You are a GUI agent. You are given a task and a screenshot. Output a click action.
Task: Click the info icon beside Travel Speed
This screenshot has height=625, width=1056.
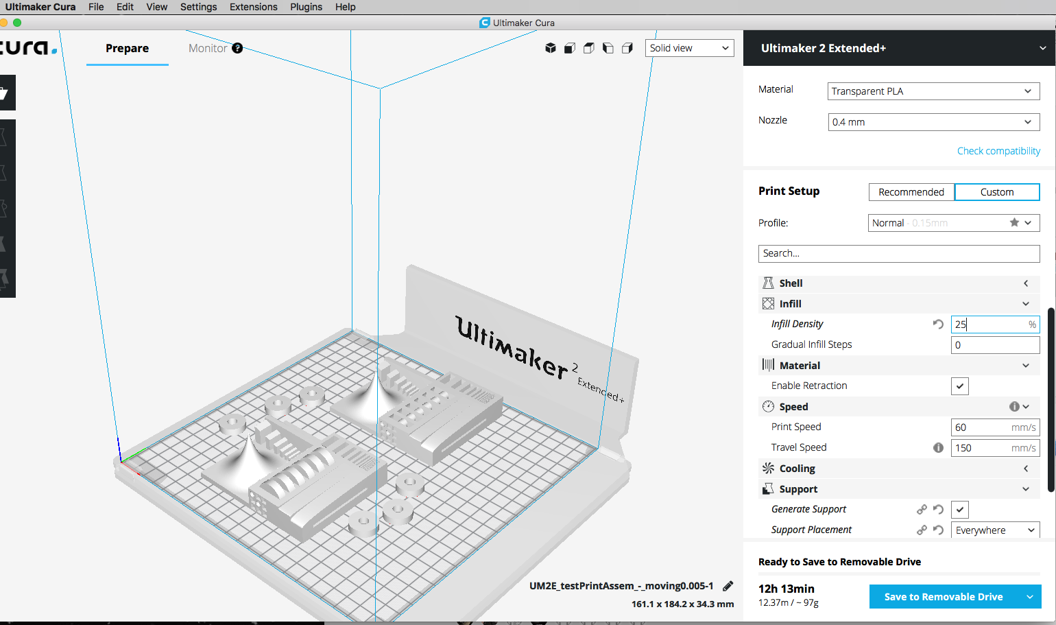pos(938,447)
